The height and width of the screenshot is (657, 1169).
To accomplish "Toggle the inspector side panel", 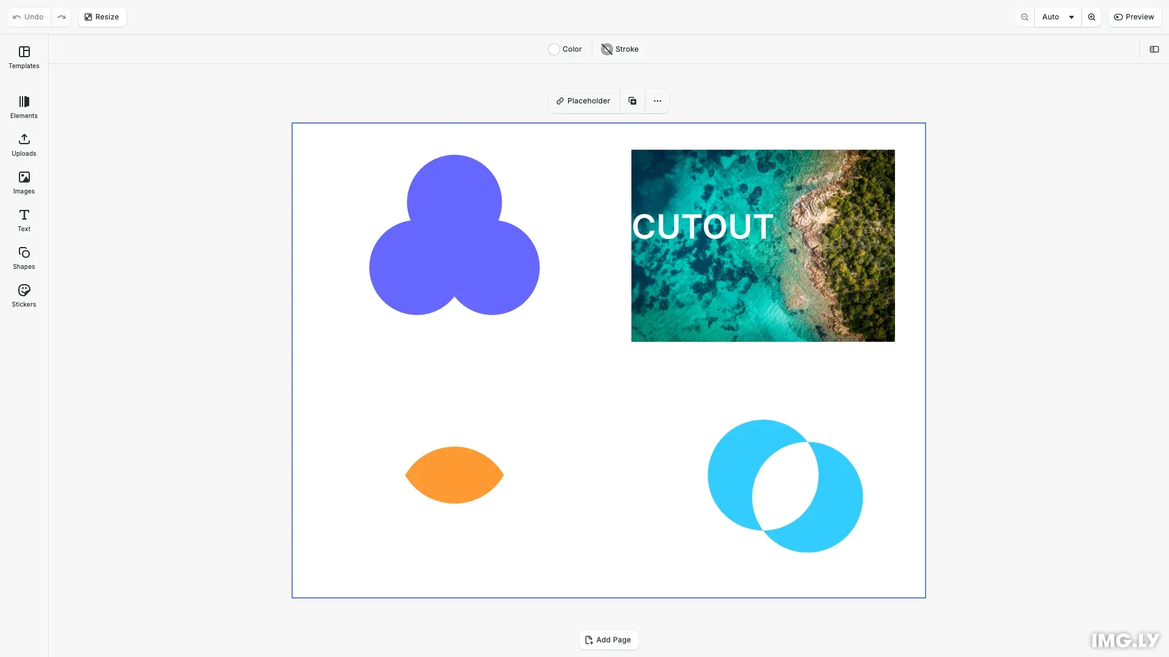I will click(1154, 49).
